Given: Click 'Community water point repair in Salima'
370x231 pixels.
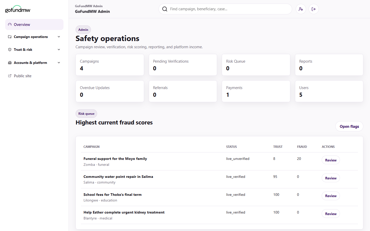Looking at the screenshot, I should click(x=118, y=177).
